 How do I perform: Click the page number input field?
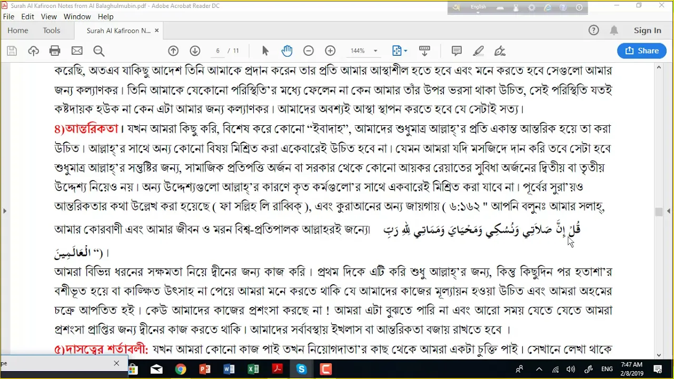pyautogui.click(x=217, y=51)
